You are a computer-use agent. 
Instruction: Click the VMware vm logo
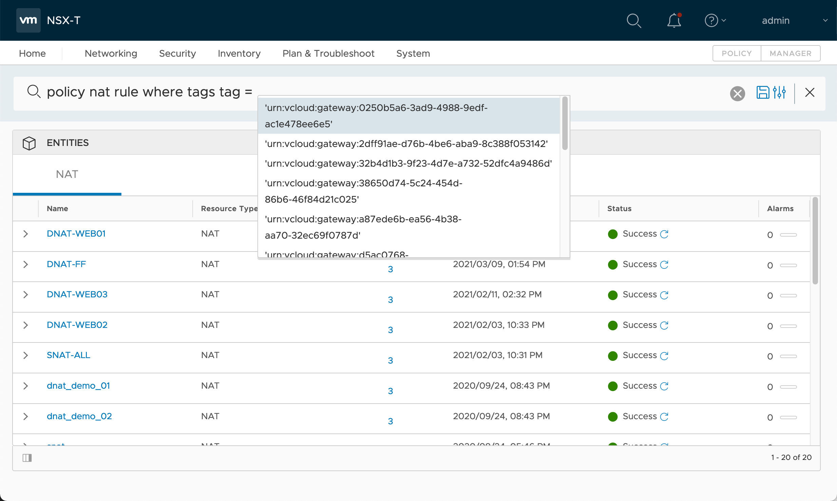(28, 20)
